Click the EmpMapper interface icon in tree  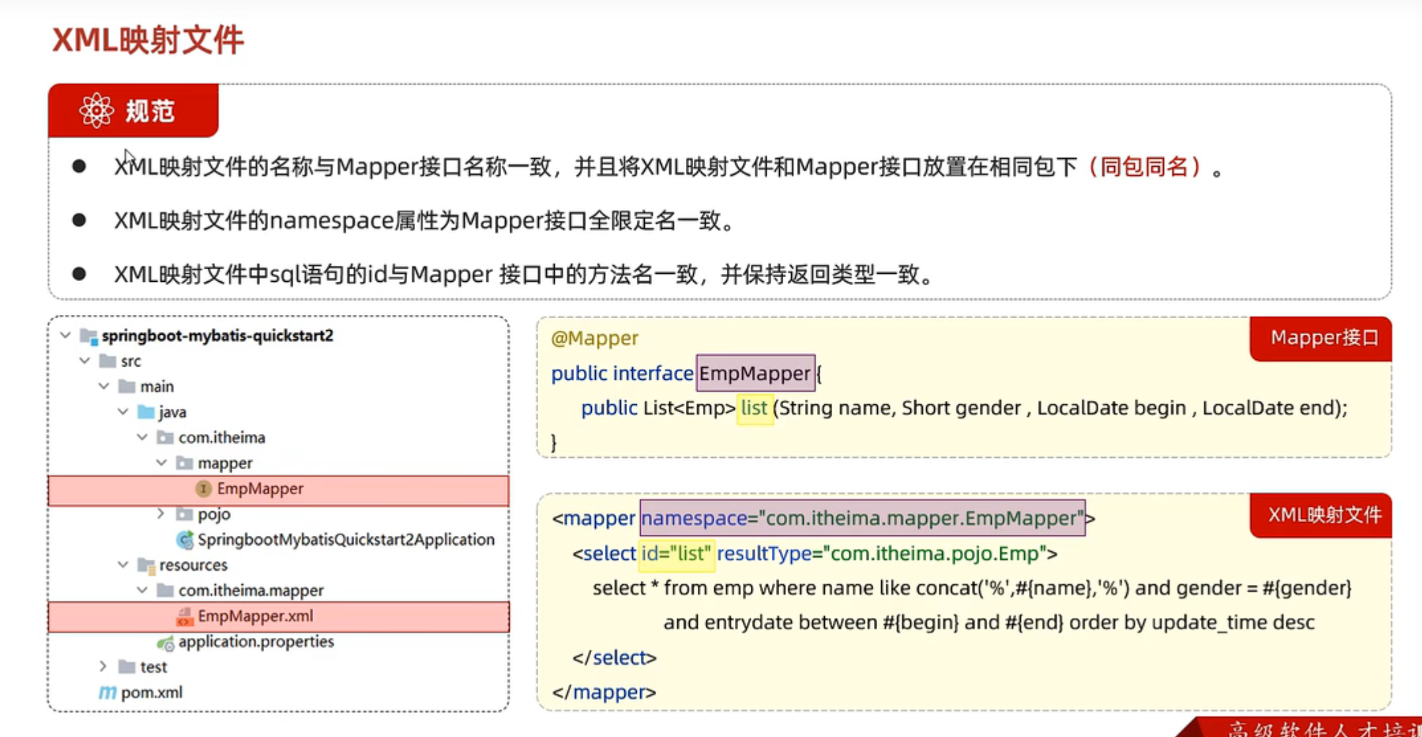tap(203, 488)
